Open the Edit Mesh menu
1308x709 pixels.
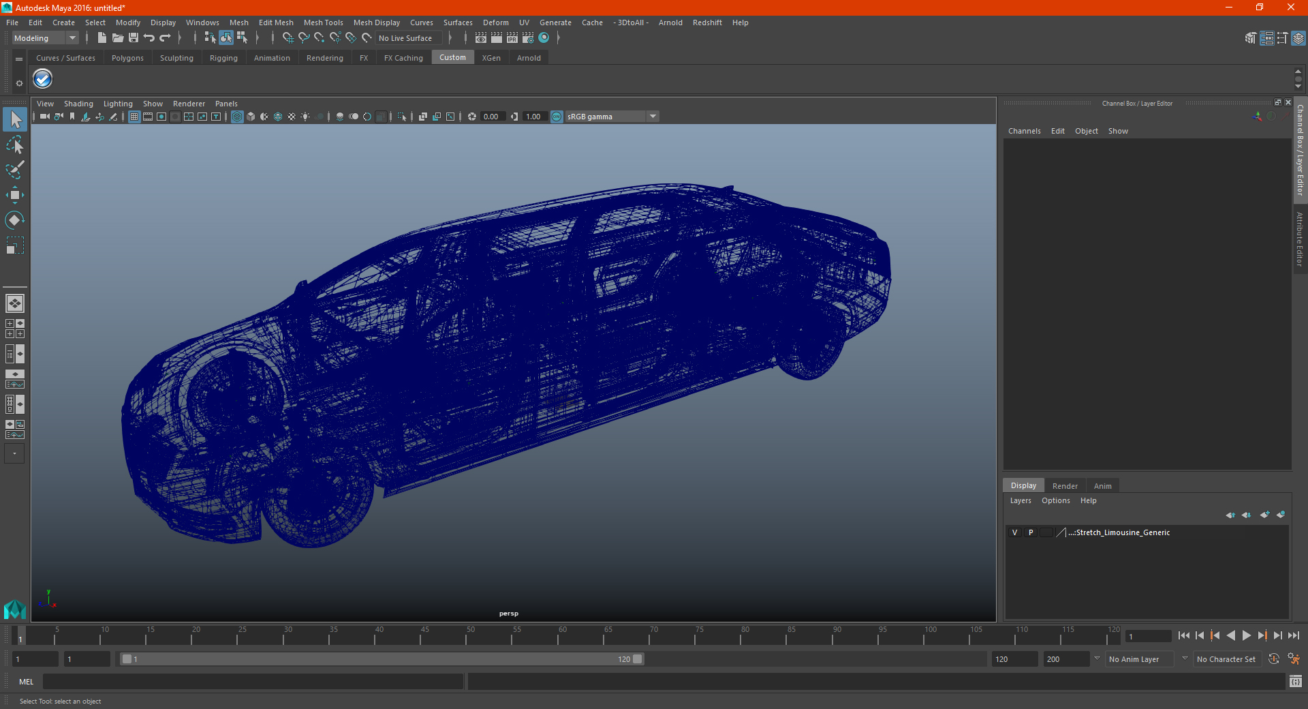276,22
